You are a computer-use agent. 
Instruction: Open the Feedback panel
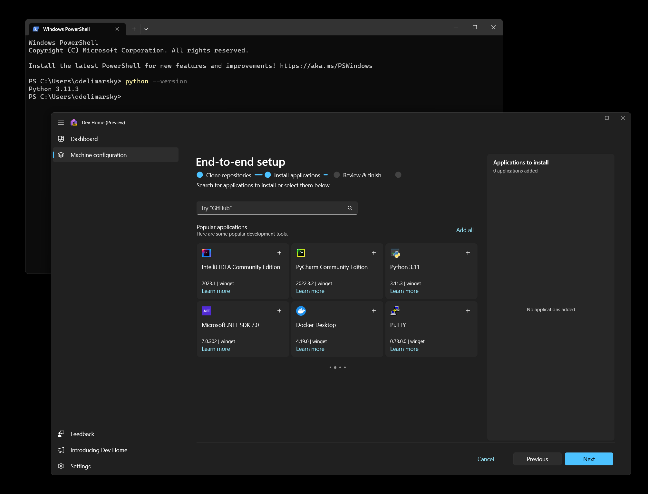[82, 434]
